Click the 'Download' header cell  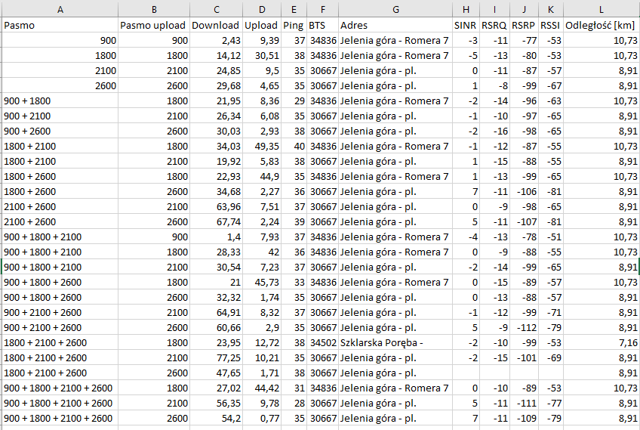(217, 25)
